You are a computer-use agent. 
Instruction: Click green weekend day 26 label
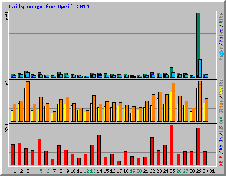pyautogui.click(x=179, y=171)
